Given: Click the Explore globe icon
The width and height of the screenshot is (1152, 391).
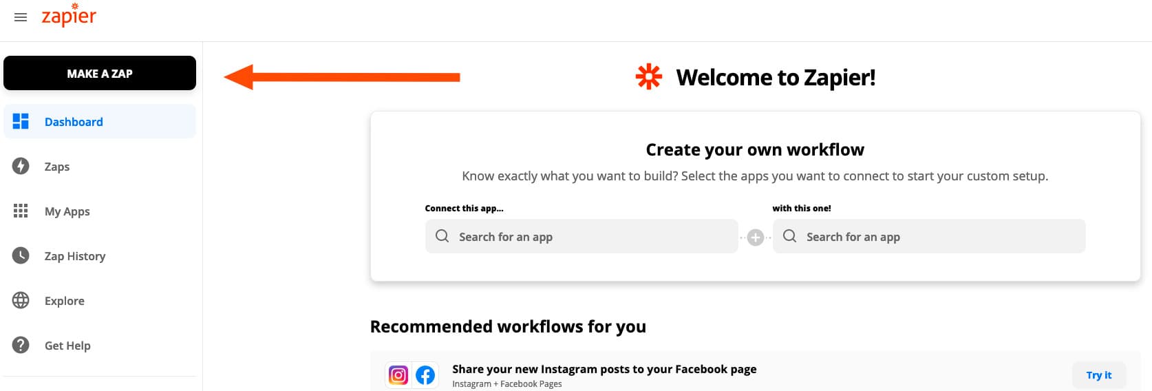Looking at the screenshot, I should (21, 301).
